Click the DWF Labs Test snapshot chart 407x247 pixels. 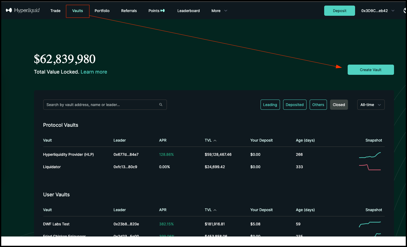[370, 224]
